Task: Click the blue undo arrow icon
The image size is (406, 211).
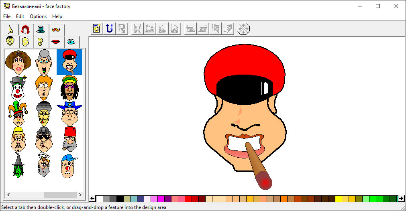Action: (x=109, y=28)
